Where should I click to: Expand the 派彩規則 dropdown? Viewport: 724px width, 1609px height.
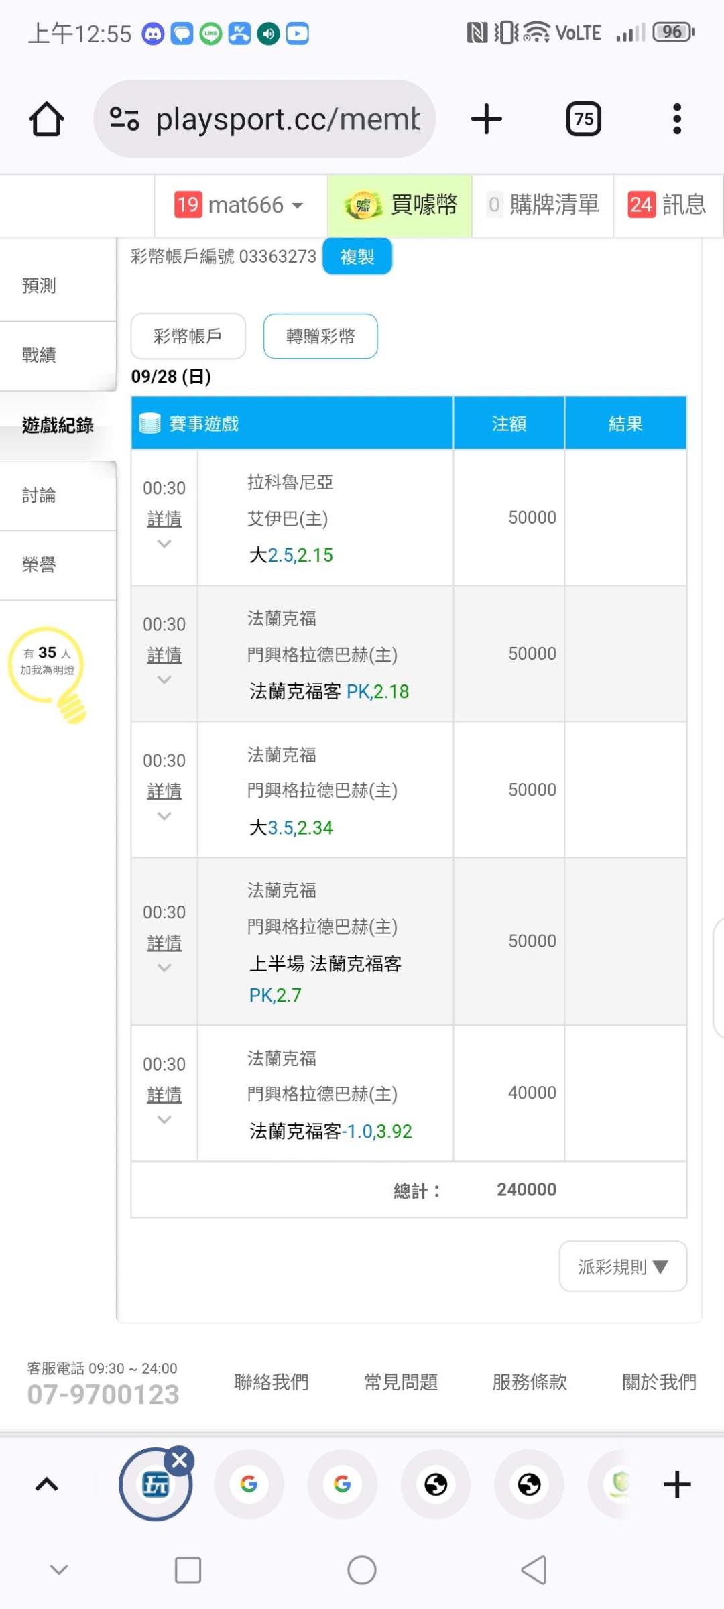coord(623,1266)
